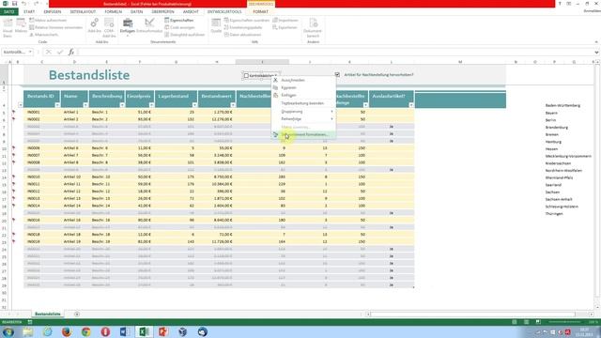Switch to the START ribbon tab

coord(29,11)
